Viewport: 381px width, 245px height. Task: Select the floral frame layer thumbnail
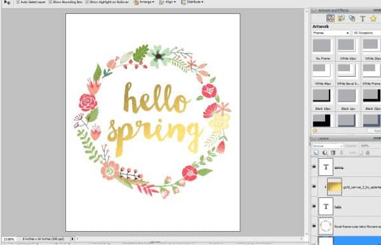tap(326, 226)
